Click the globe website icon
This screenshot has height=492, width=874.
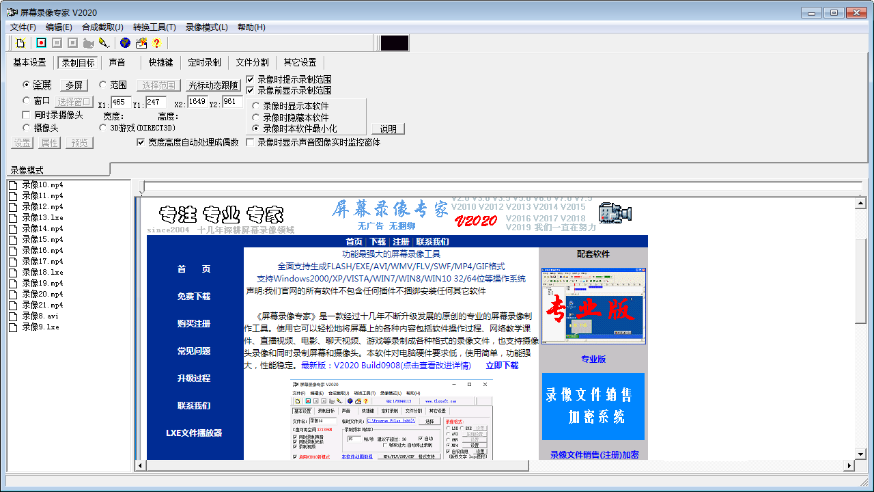click(125, 42)
